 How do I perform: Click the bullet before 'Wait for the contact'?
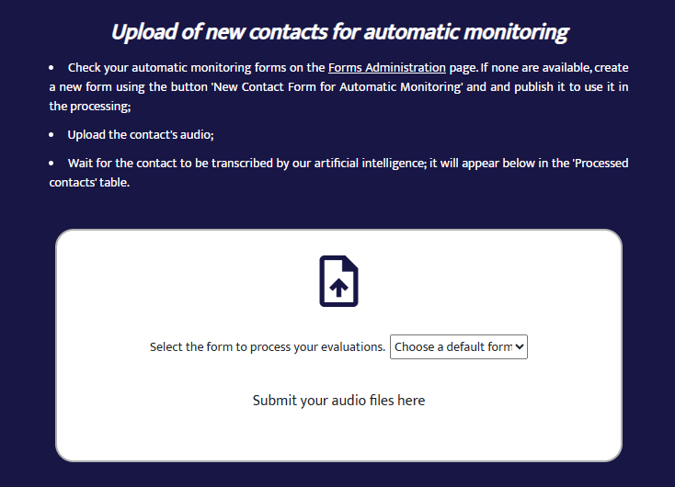point(51,164)
